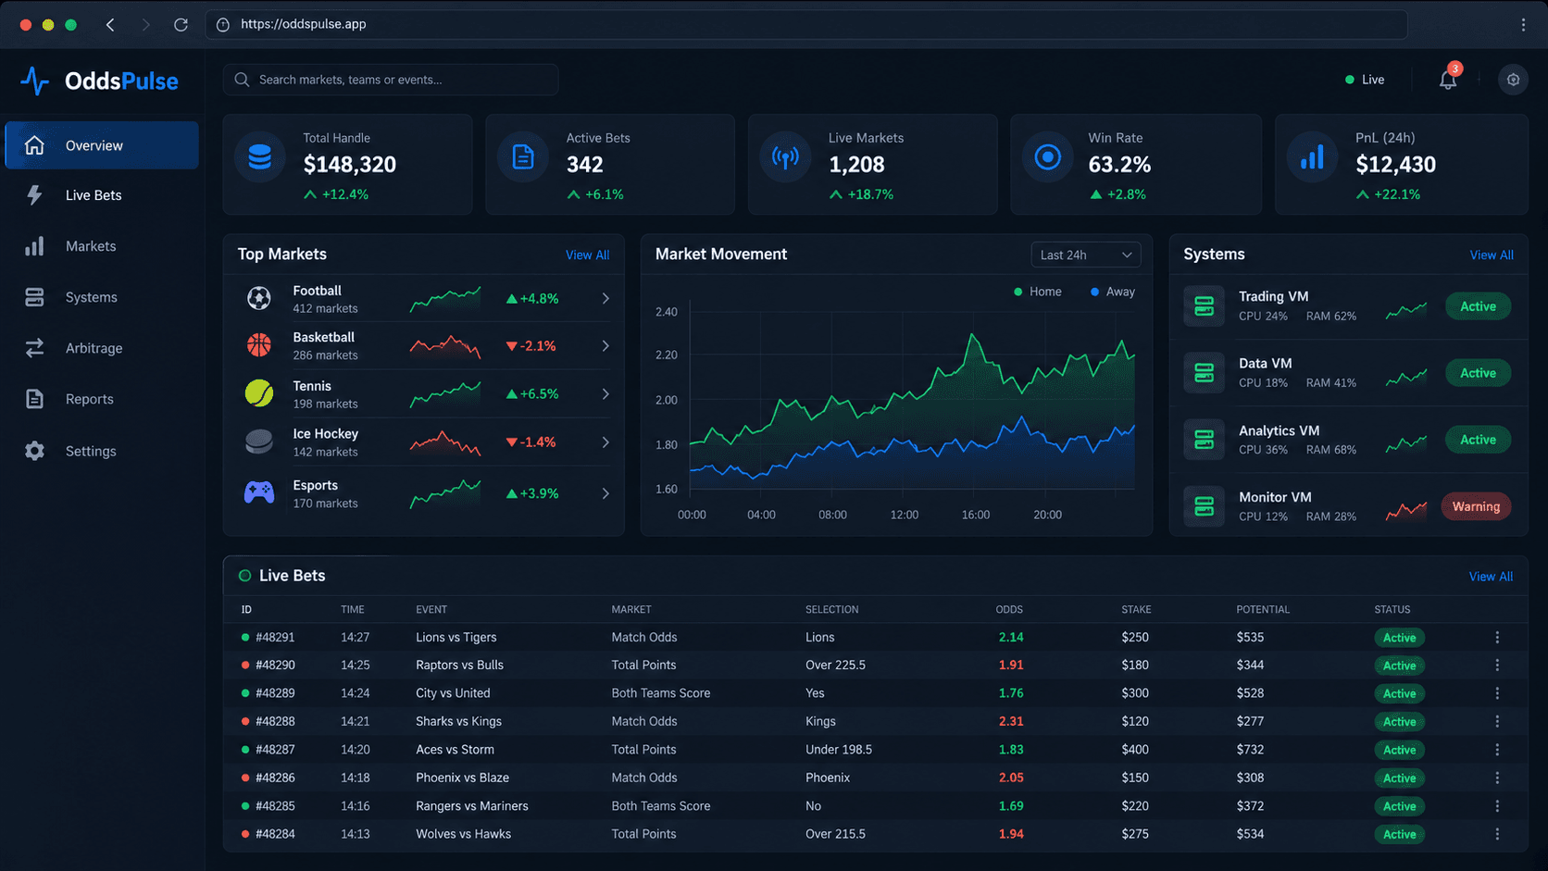The width and height of the screenshot is (1548, 871).
Task: Reload the page with the refresh icon
Action: (181, 25)
